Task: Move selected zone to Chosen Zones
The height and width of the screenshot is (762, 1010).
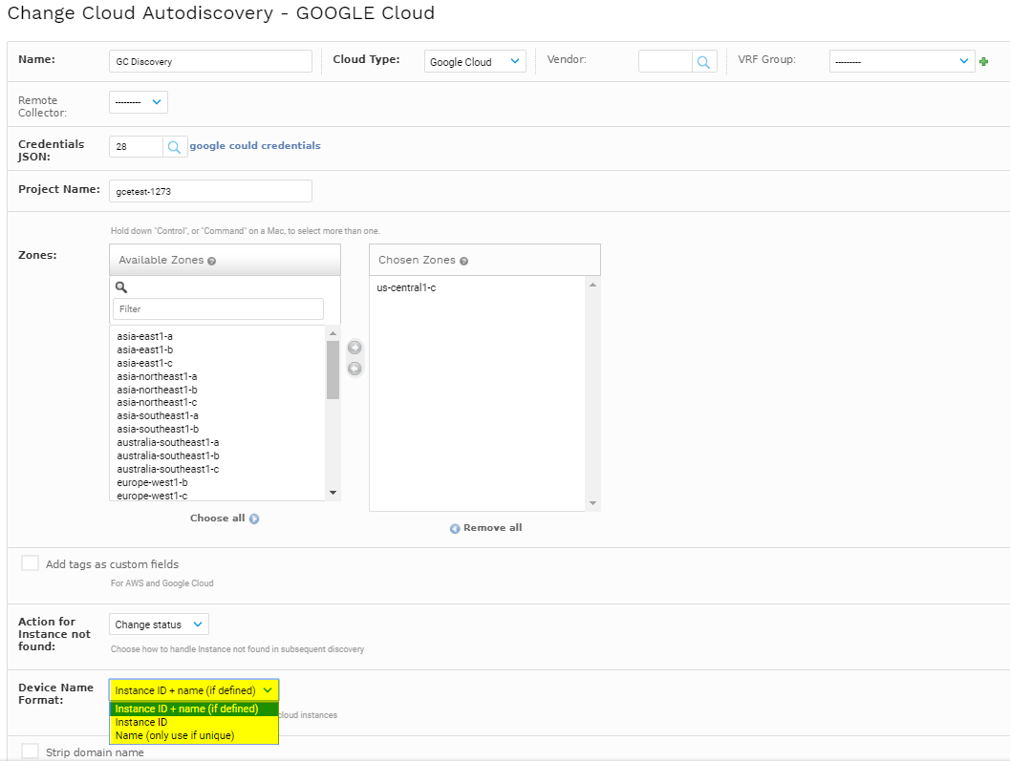Action: click(355, 347)
